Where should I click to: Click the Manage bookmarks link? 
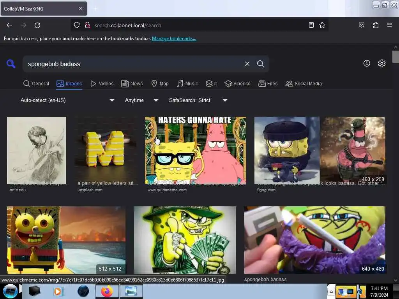pos(174,39)
